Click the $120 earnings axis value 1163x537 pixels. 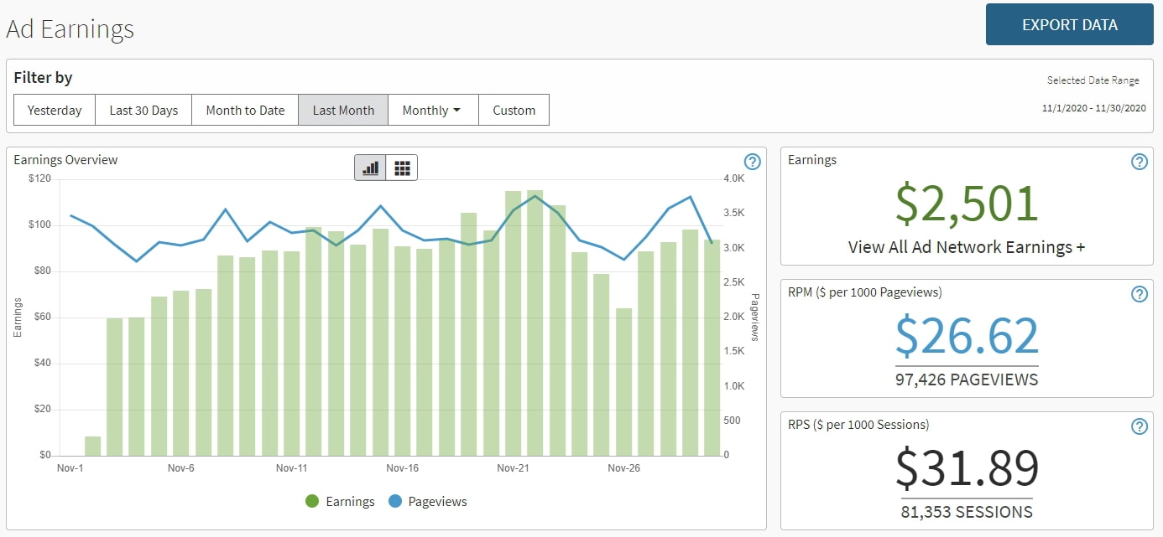[x=39, y=178]
